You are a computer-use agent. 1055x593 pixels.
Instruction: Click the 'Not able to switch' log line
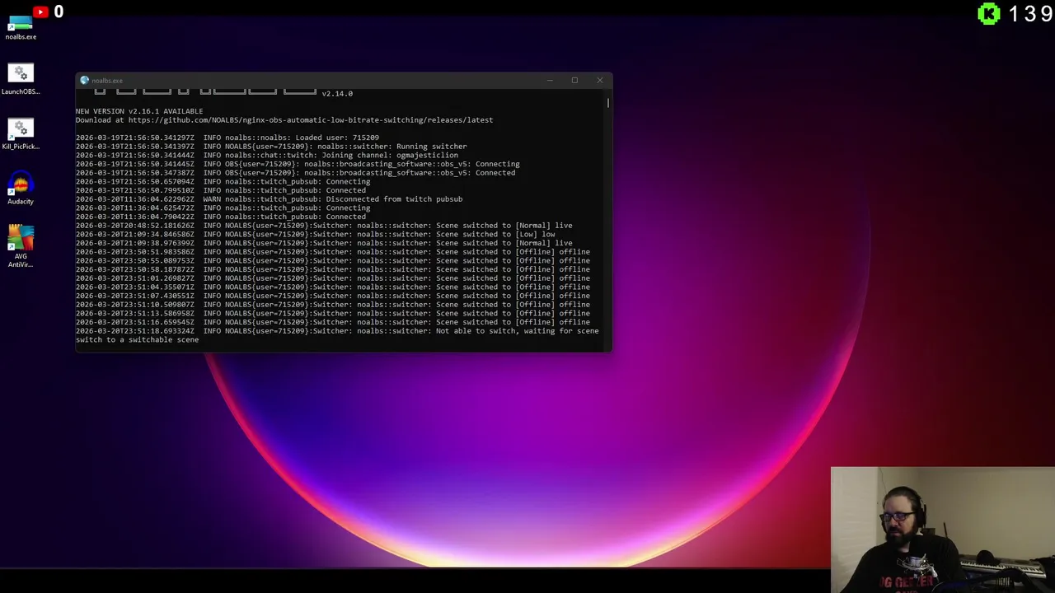pyautogui.click(x=337, y=335)
